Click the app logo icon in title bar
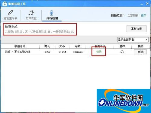 point(5,4)
